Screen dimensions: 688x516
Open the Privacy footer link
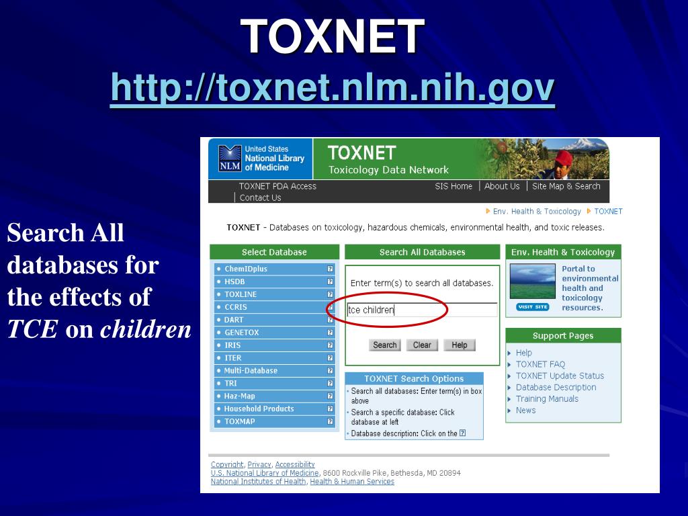(x=259, y=465)
